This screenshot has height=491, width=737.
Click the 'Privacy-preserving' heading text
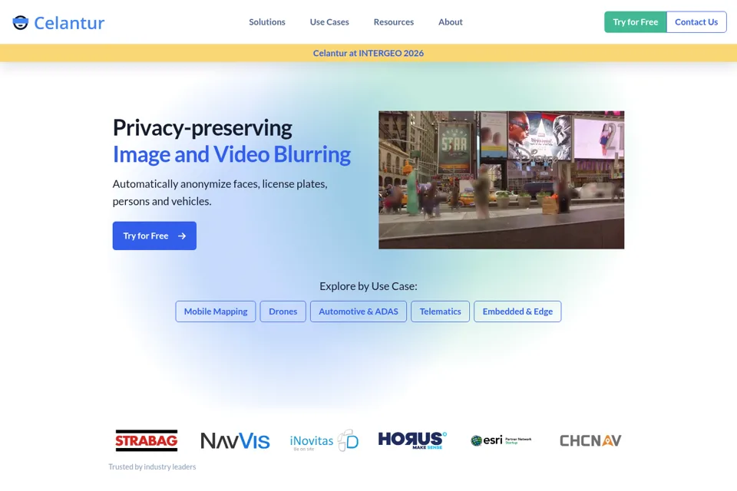coord(203,128)
